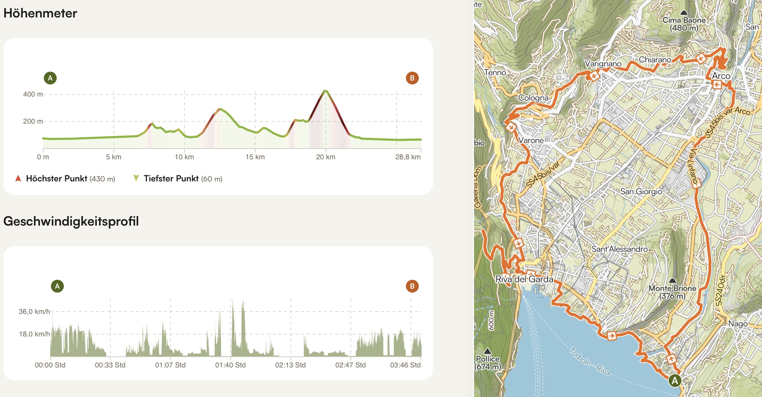The height and width of the screenshot is (397, 762).
Task: Select the B end badge in Geschwindigkeitsprofil chart
Action: click(412, 286)
